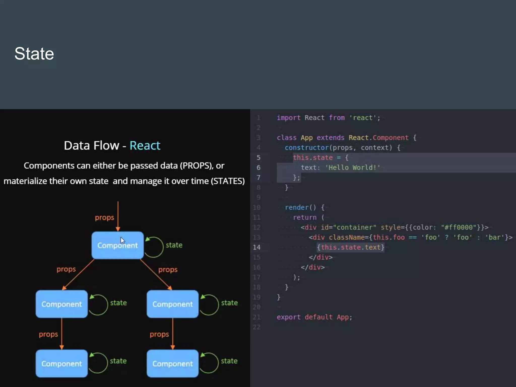Click the '#ff0000' color value in code
Viewport: 516px width, 387px height.
click(459, 227)
